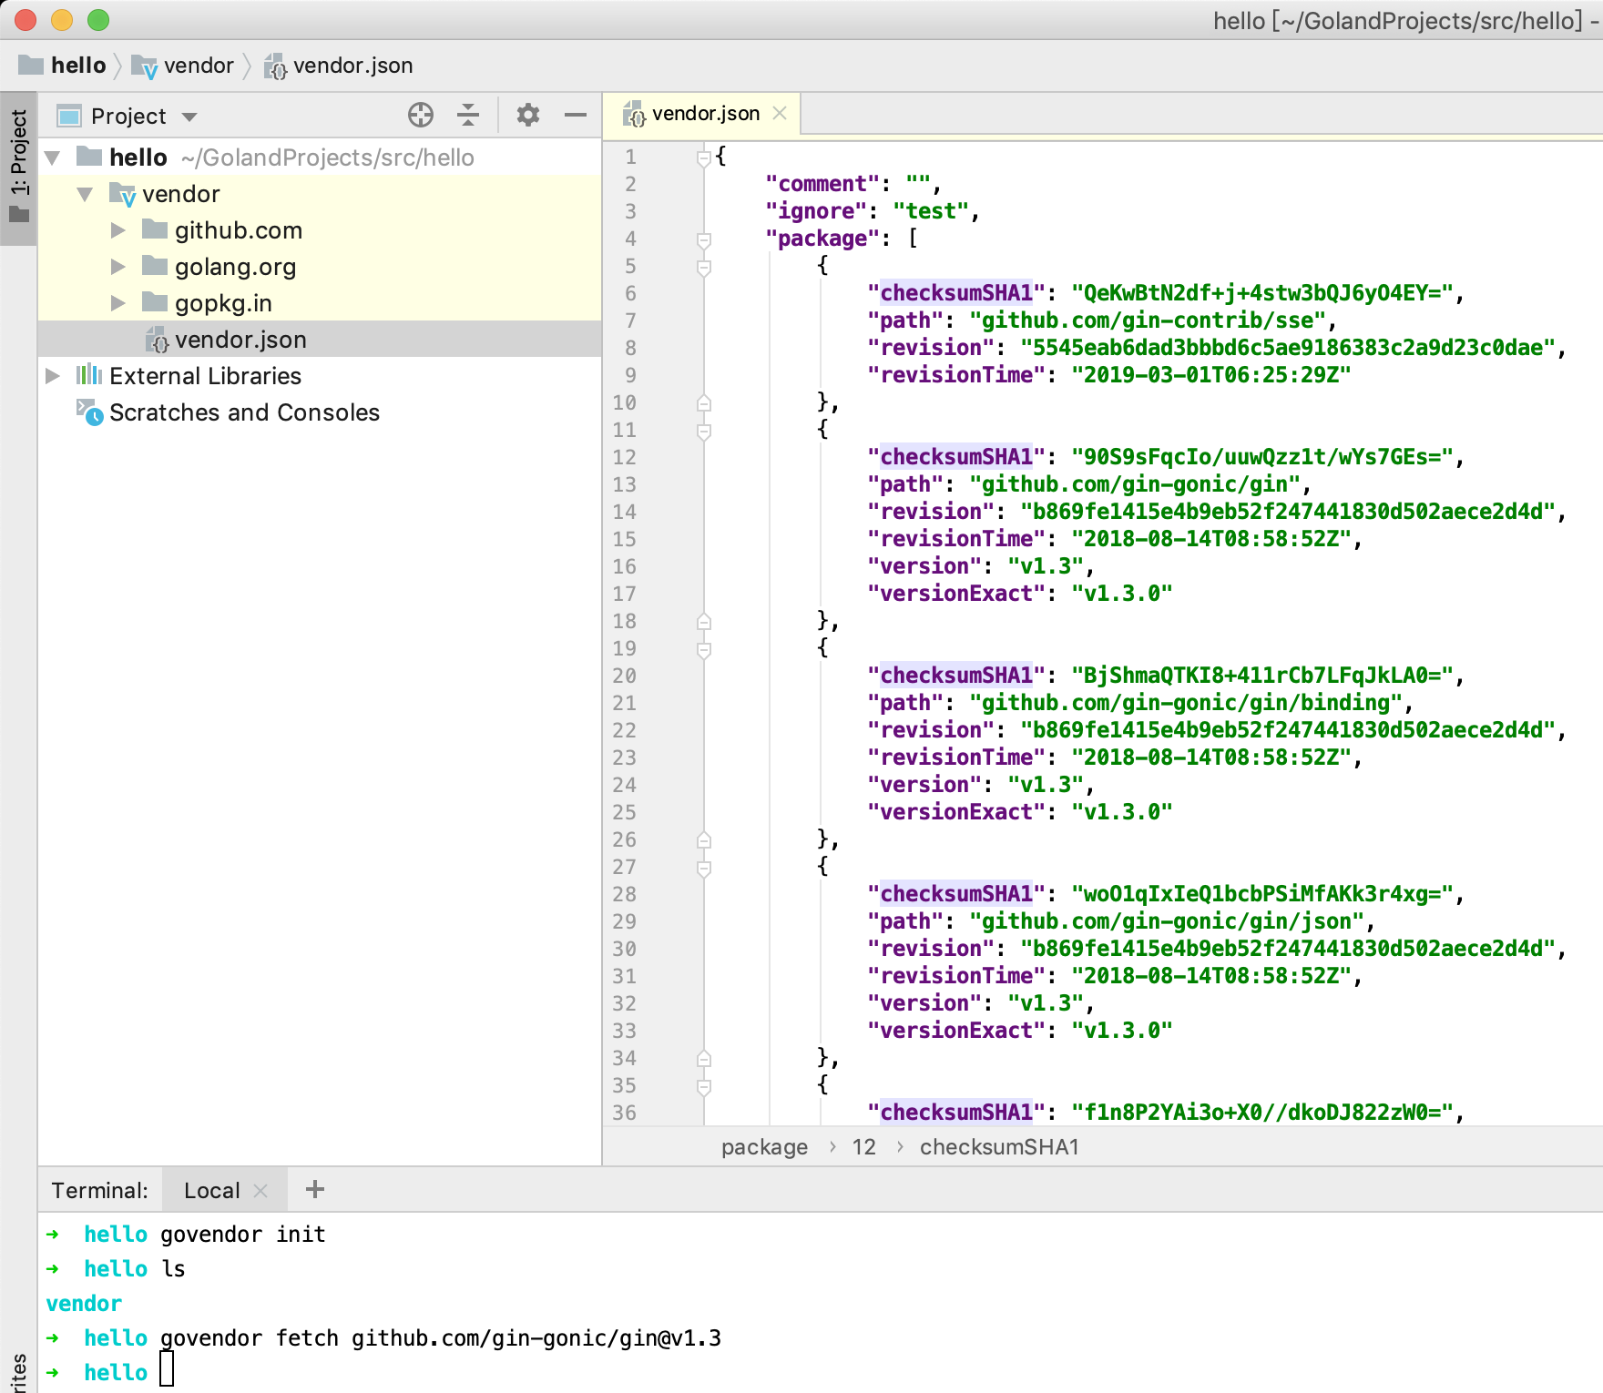1603x1393 pixels.
Task: Select Scratches and Consoles tree row
Action: [x=320, y=412]
